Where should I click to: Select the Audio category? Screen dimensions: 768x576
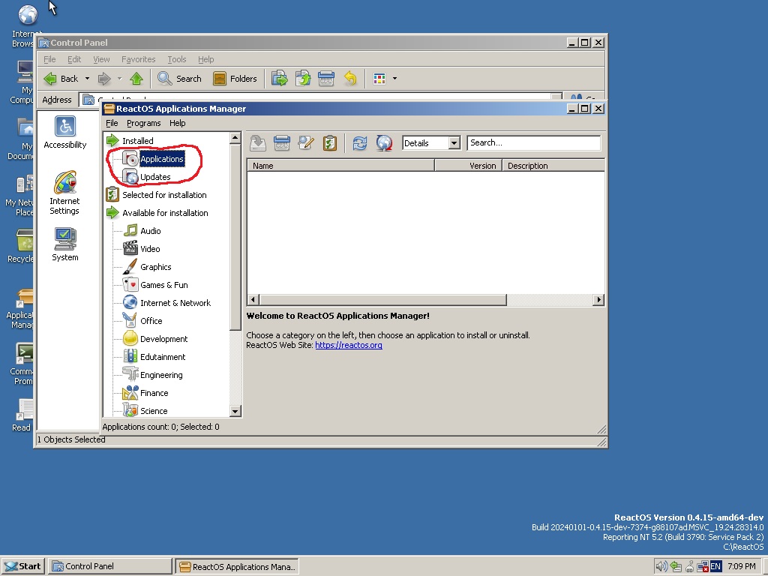150,231
